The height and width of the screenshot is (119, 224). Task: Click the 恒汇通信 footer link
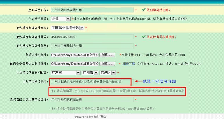point(100,117)
